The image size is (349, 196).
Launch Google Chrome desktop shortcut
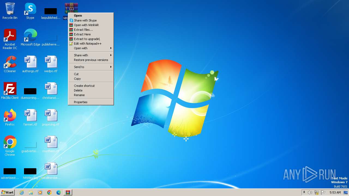pos(10,146)
